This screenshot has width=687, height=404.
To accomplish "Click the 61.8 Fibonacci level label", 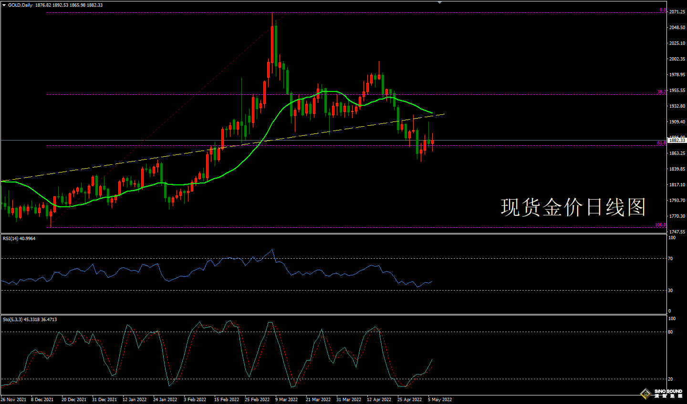I will tap(661, 142).
